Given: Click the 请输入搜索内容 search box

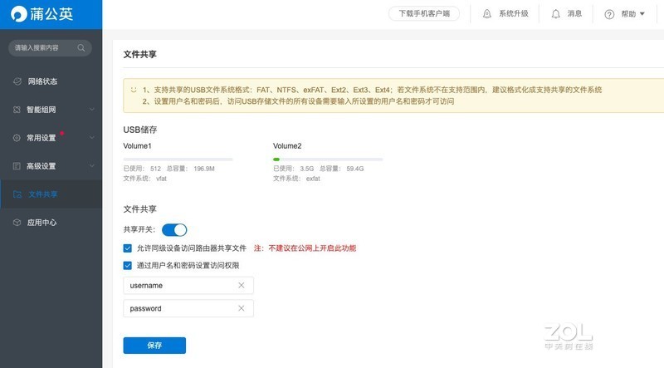Looking at the screenshot, I should point(50,48).
